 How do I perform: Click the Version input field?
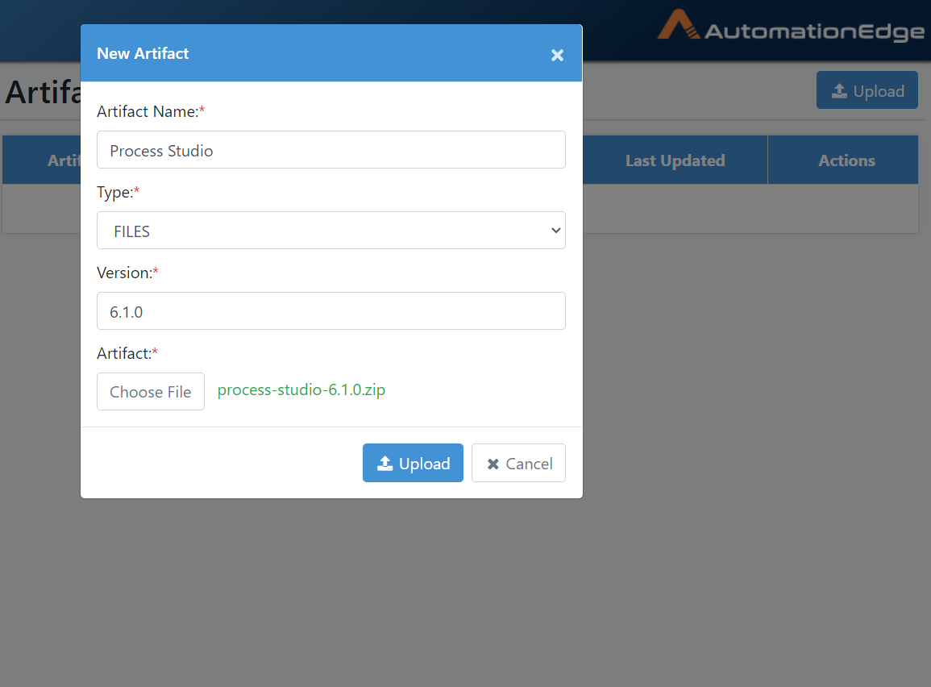tap(330, 310)
